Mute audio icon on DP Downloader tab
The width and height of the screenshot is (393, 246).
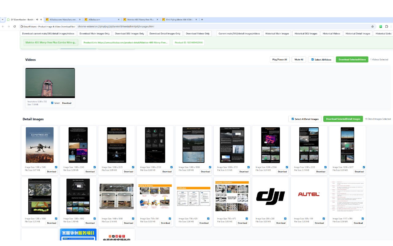(x=37, y=19)
